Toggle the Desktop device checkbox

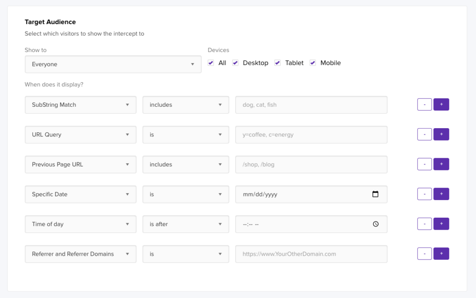click(235, 63)
